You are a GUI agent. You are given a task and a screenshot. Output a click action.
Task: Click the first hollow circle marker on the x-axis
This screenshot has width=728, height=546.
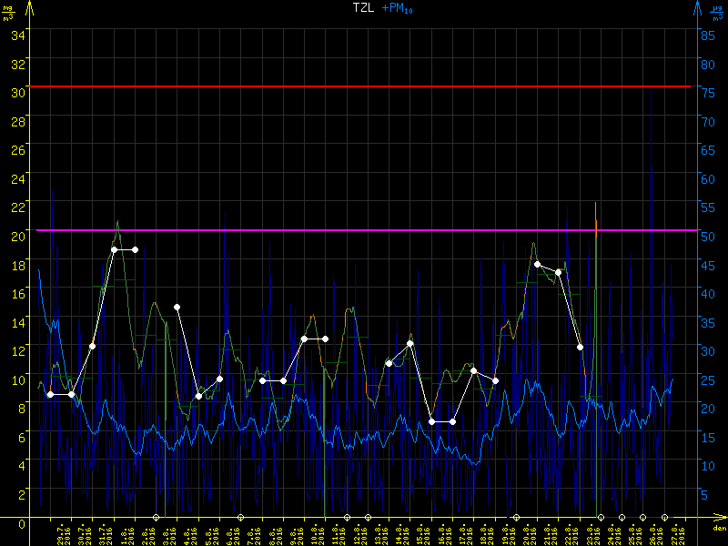coord(156,517)
